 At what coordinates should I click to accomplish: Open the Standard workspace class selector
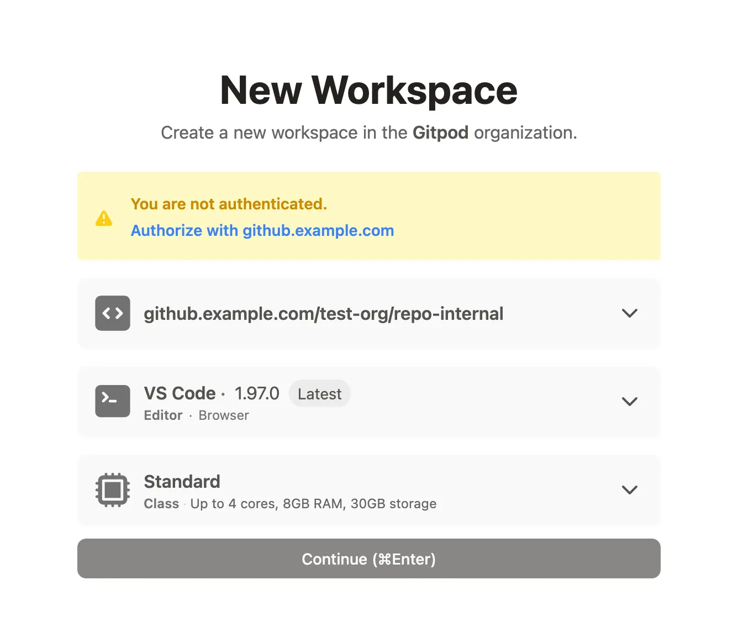coord(369,490)
